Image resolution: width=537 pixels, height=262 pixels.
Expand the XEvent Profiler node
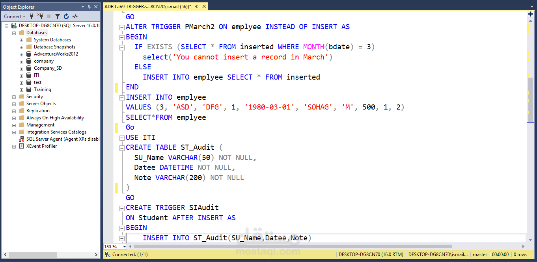(x=14, y=146)
